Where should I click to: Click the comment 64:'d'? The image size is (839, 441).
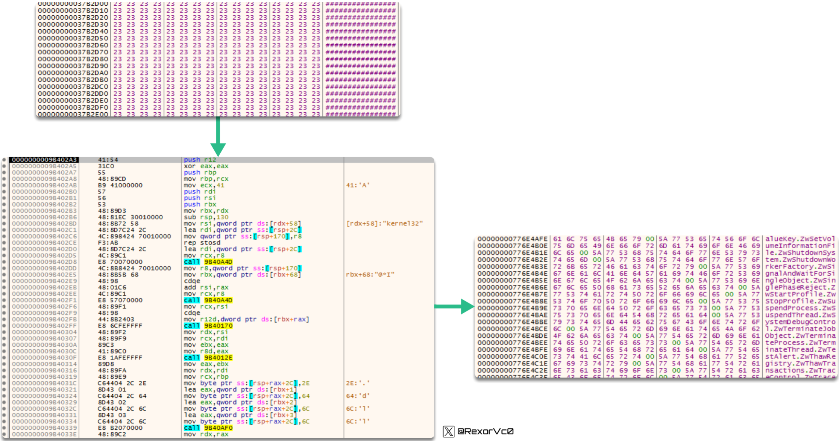coord(358,396)
